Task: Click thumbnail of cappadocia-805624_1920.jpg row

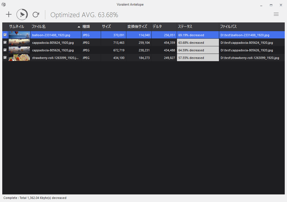Action: click(x=19, y=42)
